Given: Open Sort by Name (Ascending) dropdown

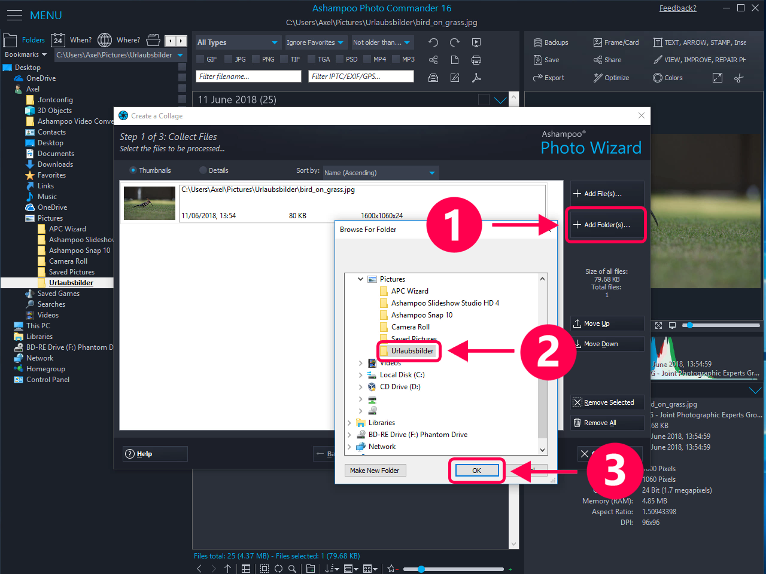Looking at the screenshot, I should tap(381, 173).
